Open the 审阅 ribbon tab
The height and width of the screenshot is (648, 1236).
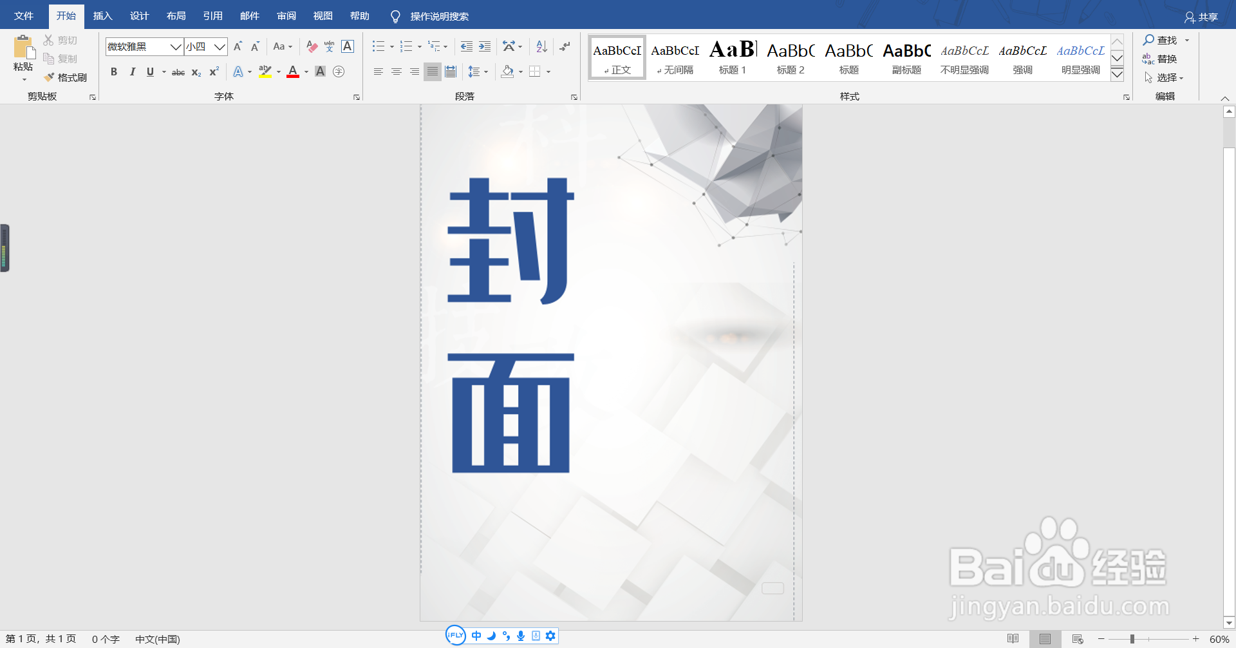tap(286, 15)
